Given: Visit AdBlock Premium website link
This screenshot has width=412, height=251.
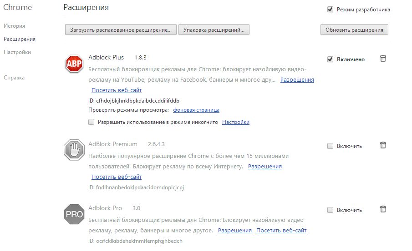Looking at the screenshot, I should (x=117, y=177).
